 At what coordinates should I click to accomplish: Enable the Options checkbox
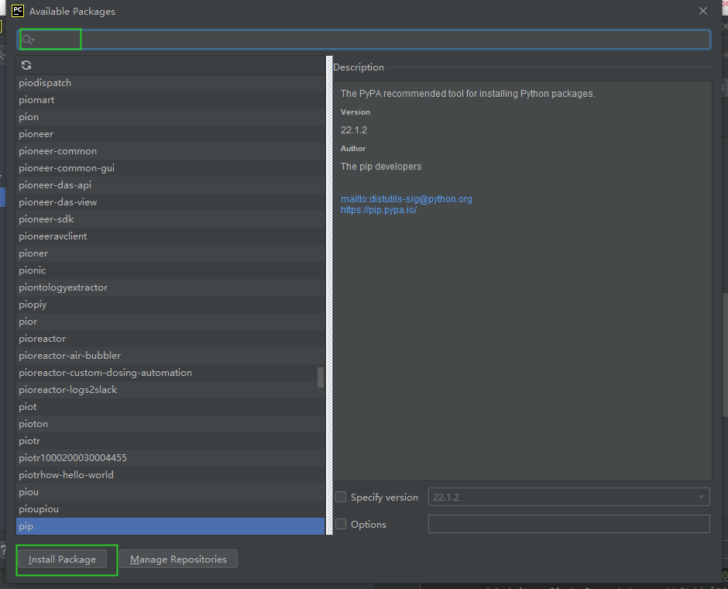click(x=341, y=524)
